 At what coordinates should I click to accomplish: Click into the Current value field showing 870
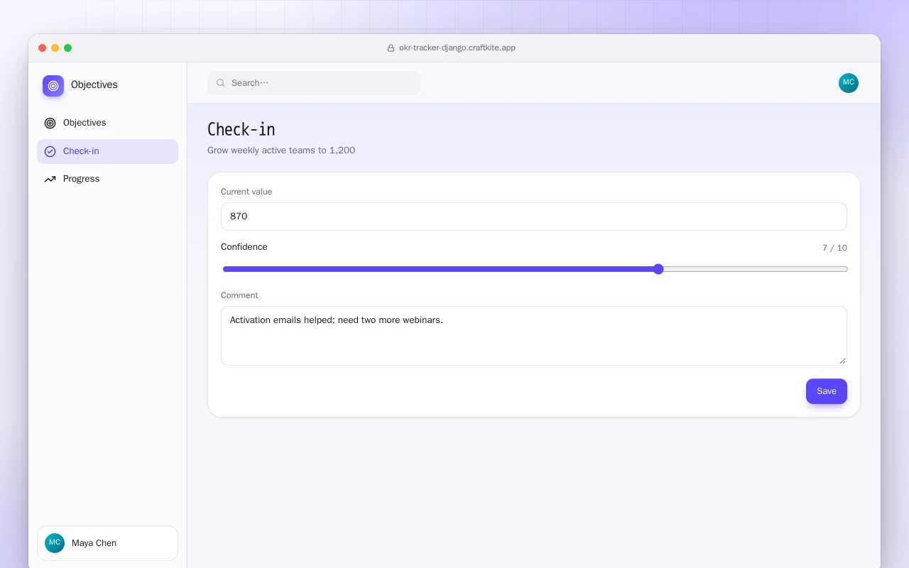tap(534, 217)
